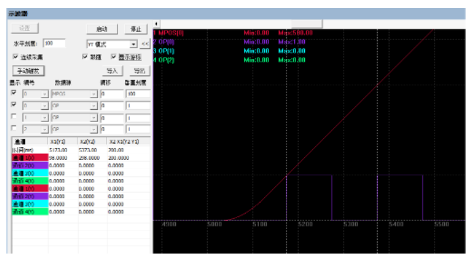
Task: Click red 通道 1(X) color cell
Action: 30,158
